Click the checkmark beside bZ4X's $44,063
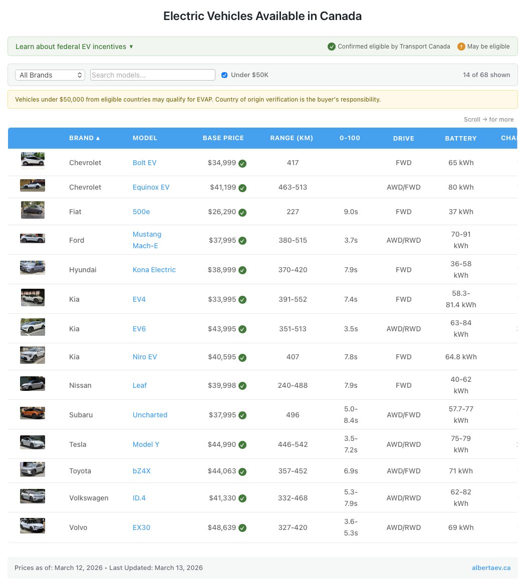Image resolution: width=520 pixels, height=583 pixels. point(242,471)
